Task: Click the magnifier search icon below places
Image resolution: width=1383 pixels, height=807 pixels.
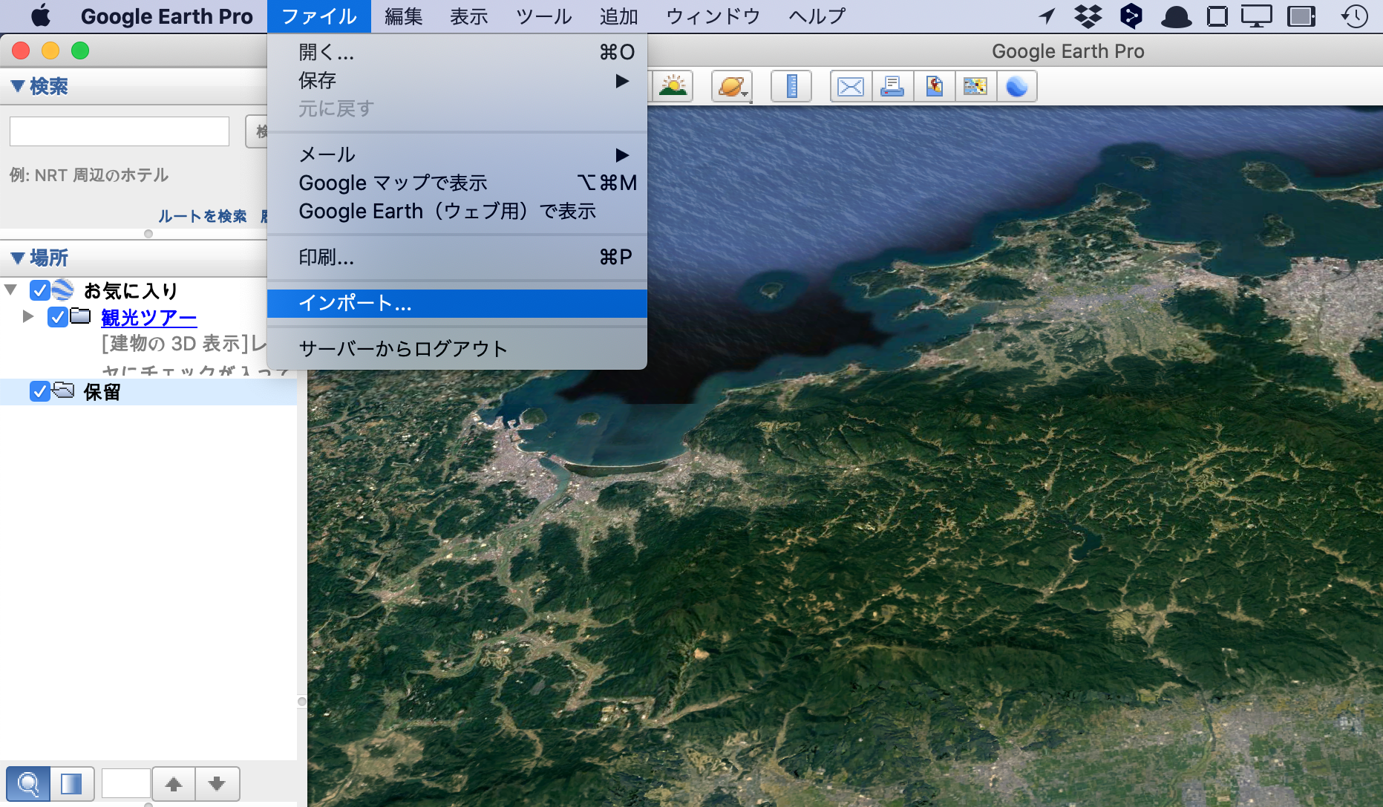Action: (x=28, y=784)
